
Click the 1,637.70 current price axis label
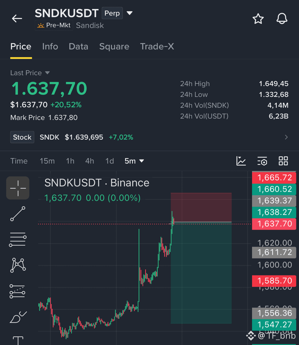point(274,224)
